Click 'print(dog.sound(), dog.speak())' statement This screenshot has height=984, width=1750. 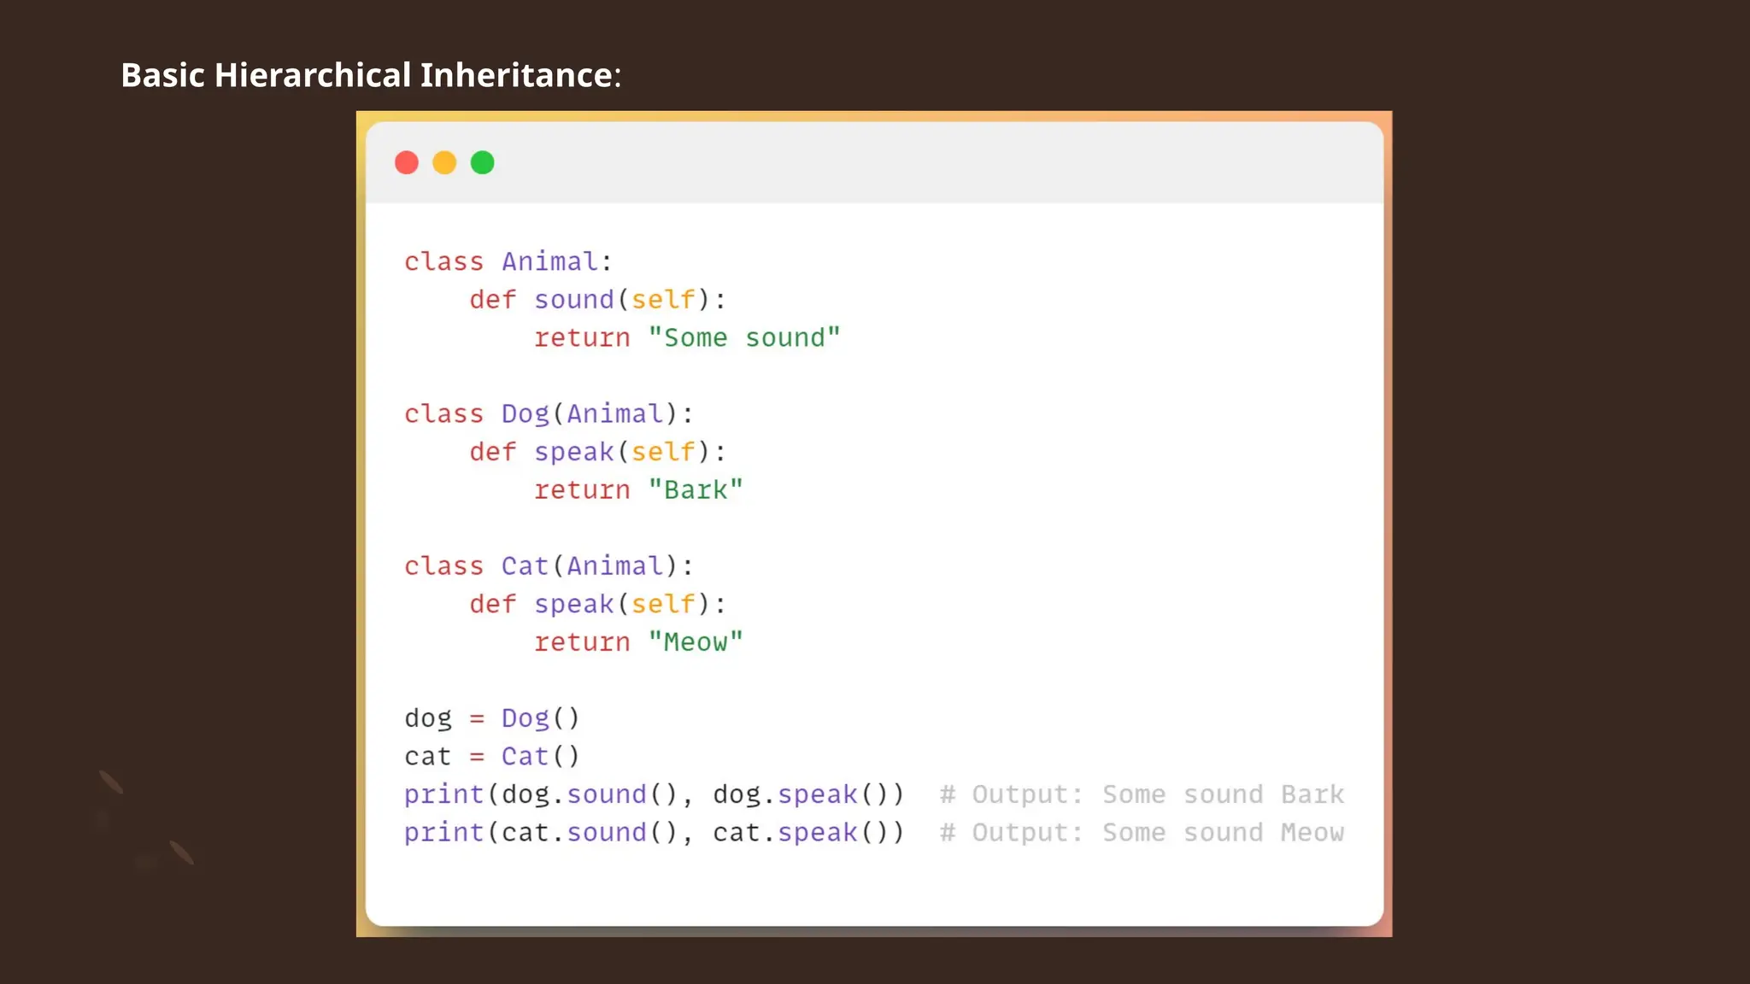pos(654,794)
